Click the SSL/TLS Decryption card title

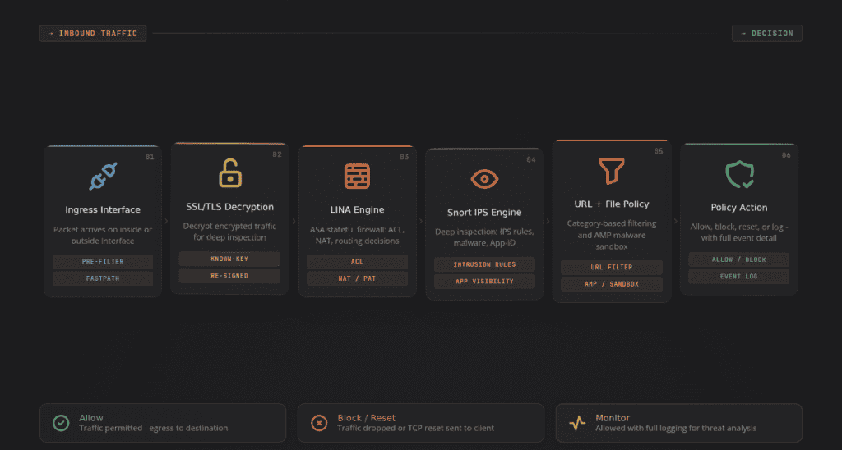click(230, 207)
